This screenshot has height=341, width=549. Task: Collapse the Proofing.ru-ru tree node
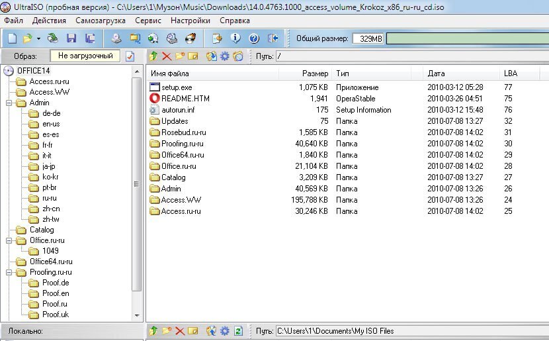coord(9,272)
